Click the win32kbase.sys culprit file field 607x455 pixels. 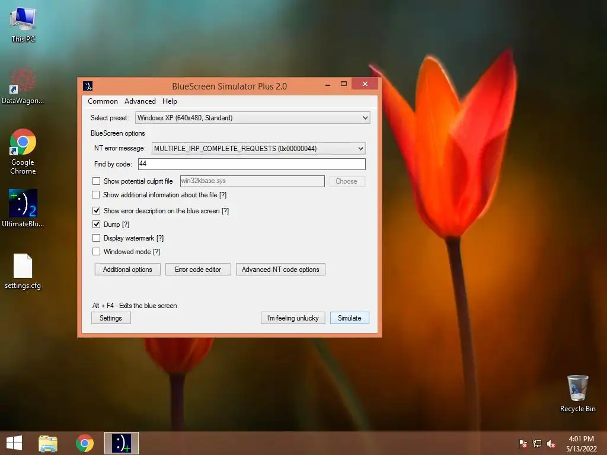click(x=253, y=181)
